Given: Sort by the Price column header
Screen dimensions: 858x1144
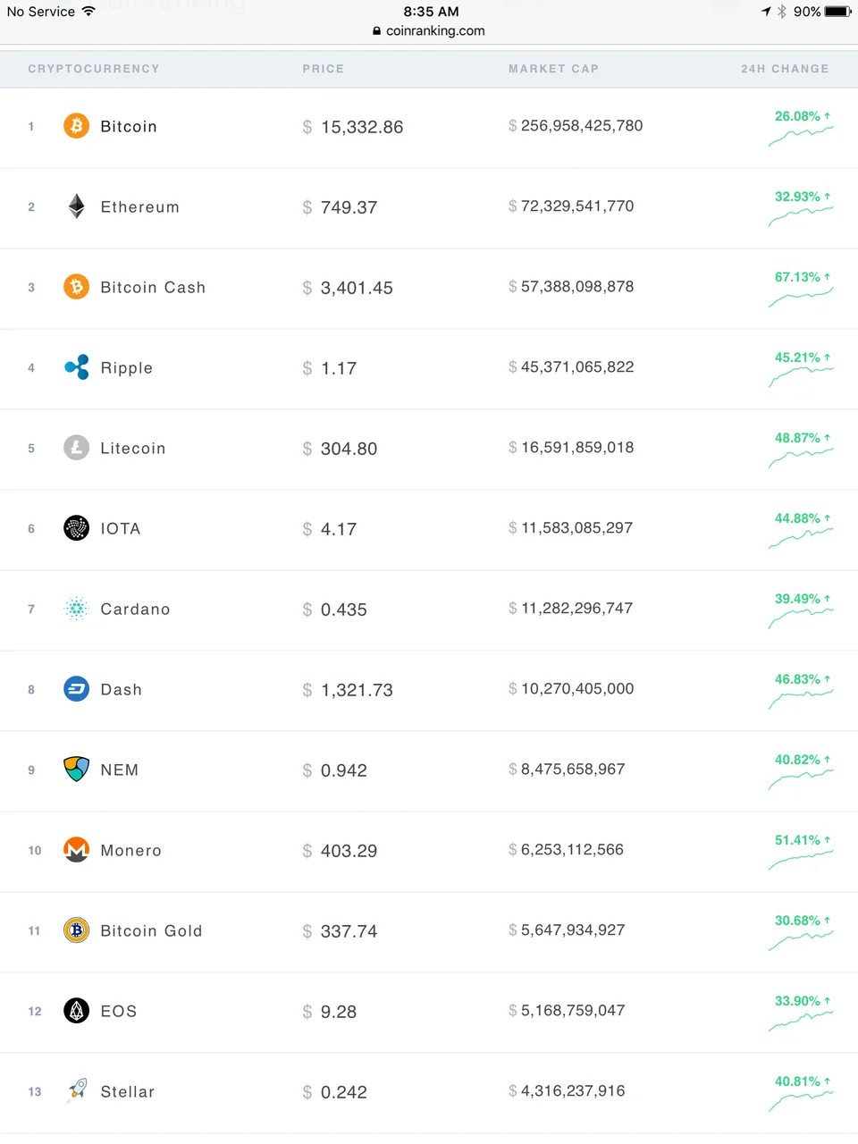Looking at the screenshot, I should 324,69.
